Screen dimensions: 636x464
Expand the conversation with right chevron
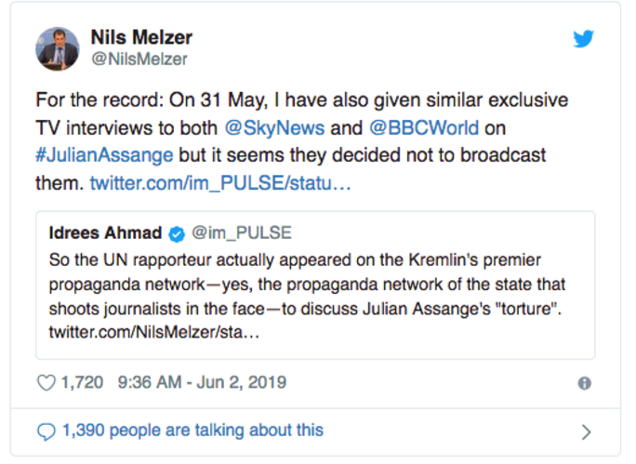(586, 431)
